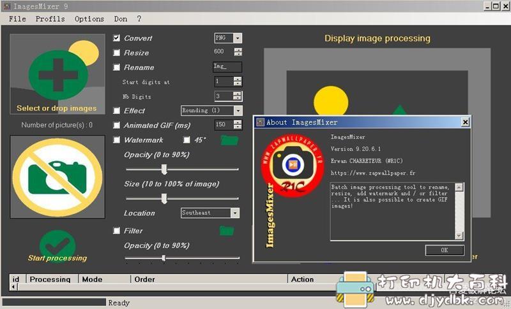Increase the Nb Digits value
This screenshot has height=309, width=511.
[x=238, y=94]
